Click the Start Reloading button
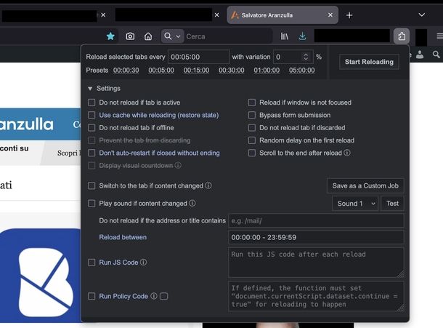Viewport: 443px width, 328px height. coord(369,62)
